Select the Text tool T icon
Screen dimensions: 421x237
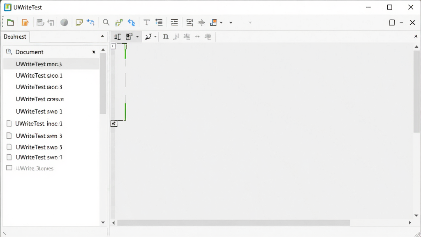[147, 23]
